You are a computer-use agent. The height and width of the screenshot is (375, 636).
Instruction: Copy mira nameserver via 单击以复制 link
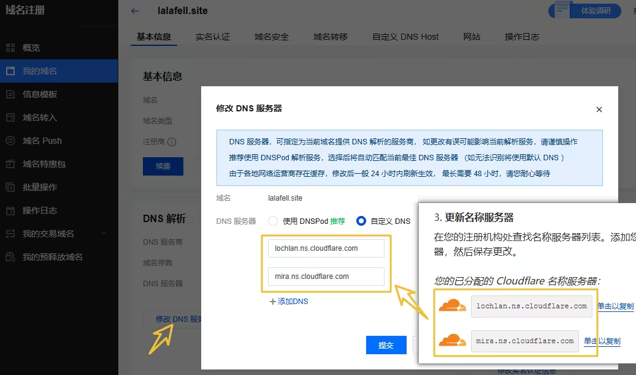click(x=602, y=341)
